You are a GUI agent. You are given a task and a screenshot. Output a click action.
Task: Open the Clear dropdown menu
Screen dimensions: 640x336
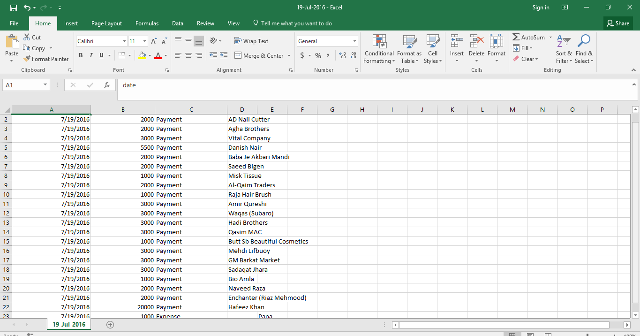click(x=526, y=59)
